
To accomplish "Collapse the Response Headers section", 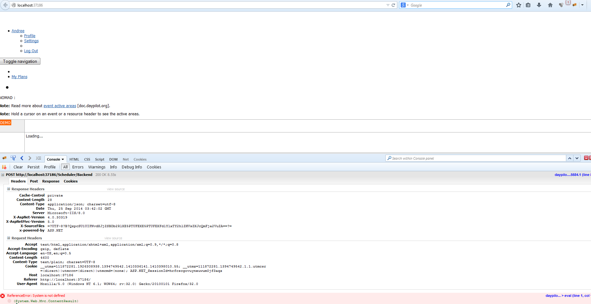I will [9, 189].
